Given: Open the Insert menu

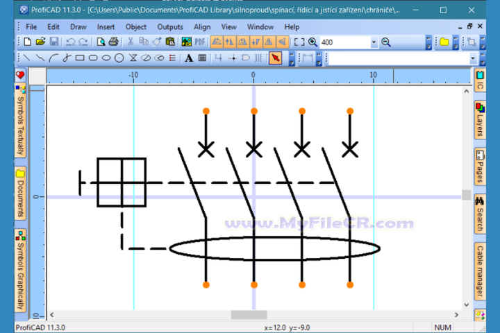Looking at the screenshot, I should coord(106,27).
